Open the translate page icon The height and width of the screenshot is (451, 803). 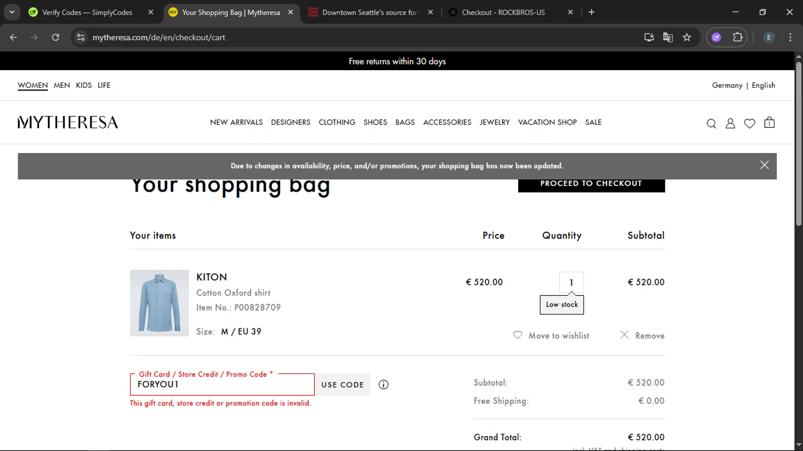tap(668, 37)
